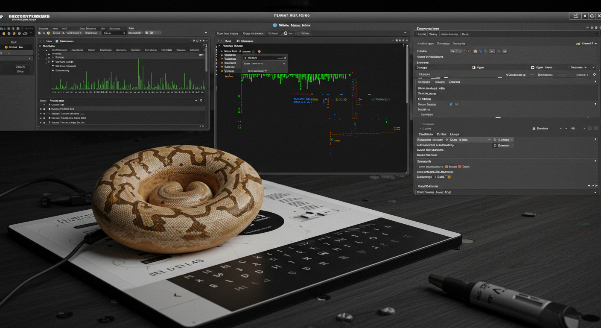The width and height of the screenshot is (601, 328).
Task: Expand the dropdown arrow at left sidebar bottom
Action: [29, 58]
